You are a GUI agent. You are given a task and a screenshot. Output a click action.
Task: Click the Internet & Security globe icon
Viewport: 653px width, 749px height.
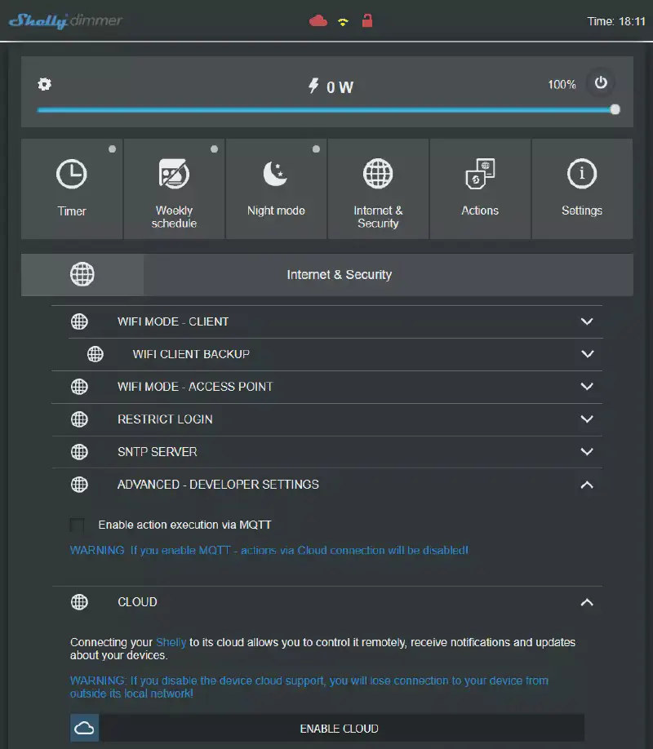[x=378, y=173]
